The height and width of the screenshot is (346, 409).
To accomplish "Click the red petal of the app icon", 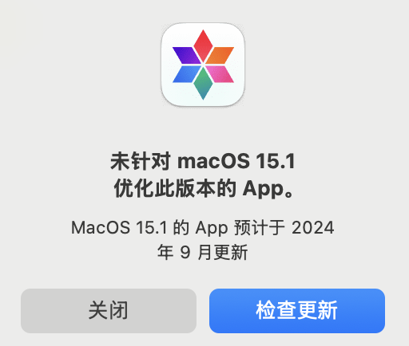I will pos(203,45).
